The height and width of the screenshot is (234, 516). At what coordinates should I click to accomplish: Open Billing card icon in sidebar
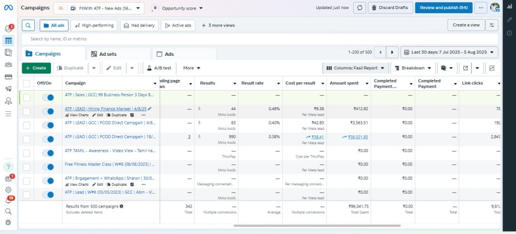(8, 77)
